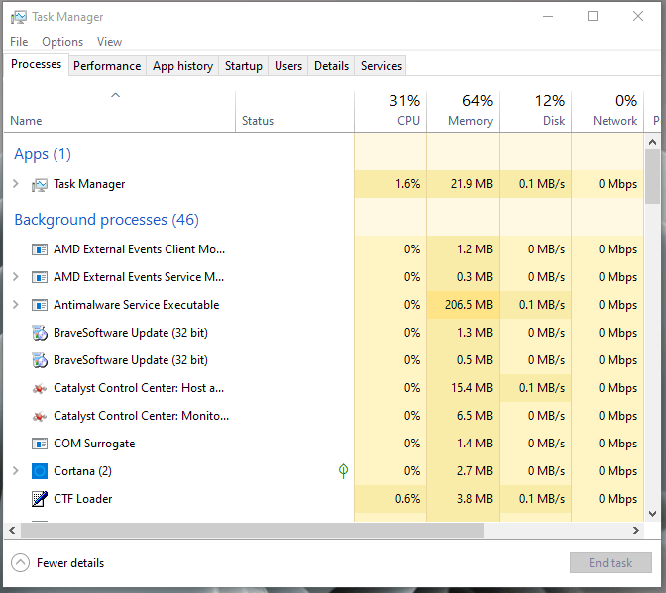Select the Background processes (46) heading

tap(107, 220)
